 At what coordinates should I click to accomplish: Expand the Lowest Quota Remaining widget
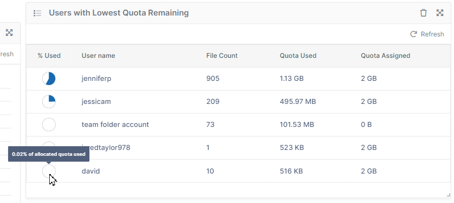[x=440, y=13]
